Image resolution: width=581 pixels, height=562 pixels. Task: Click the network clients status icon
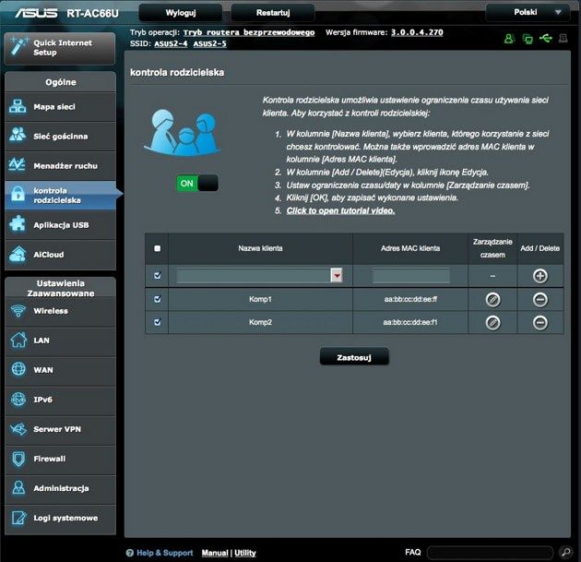[528, 39]
